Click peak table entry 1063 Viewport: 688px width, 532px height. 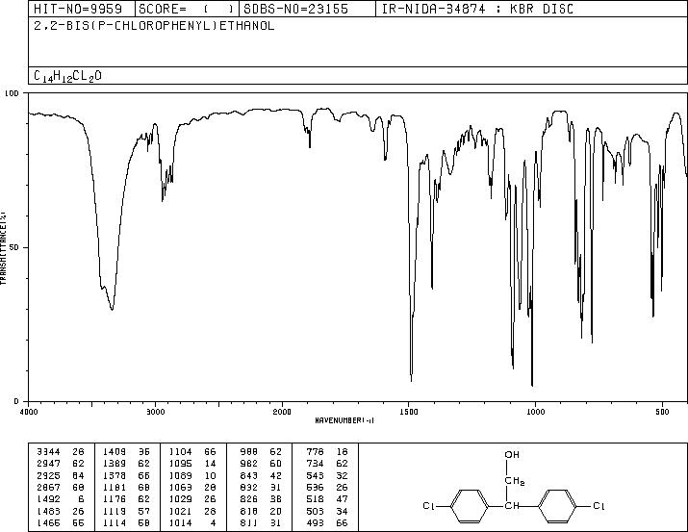pos(180,487)
